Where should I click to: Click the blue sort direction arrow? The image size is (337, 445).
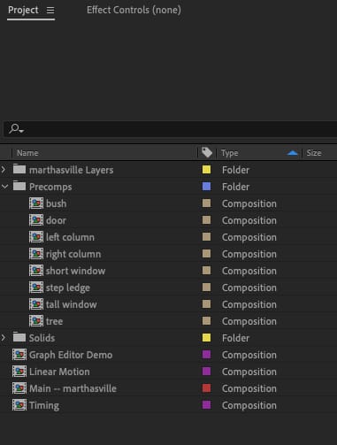tap(292, 153)
